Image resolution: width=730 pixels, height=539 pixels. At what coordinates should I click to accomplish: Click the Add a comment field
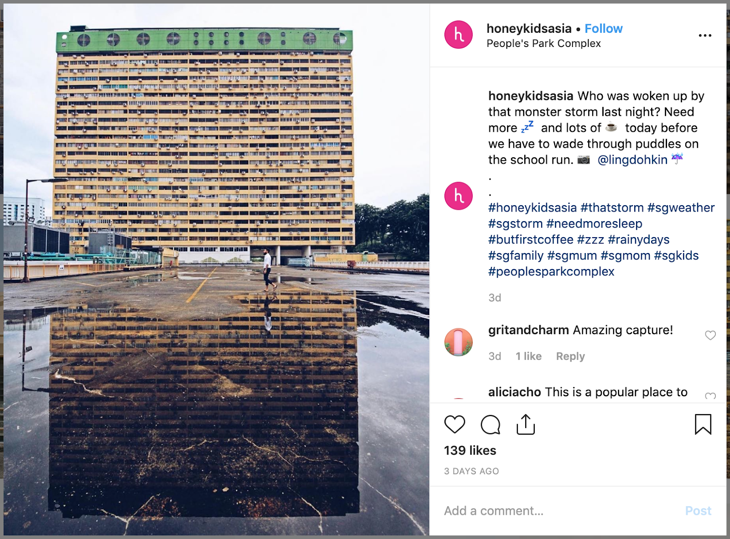[x=561, y=511]
